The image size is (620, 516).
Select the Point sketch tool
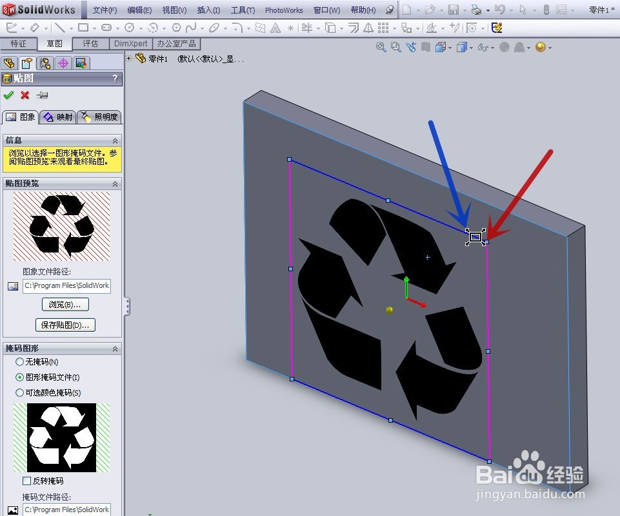(290, 28)
